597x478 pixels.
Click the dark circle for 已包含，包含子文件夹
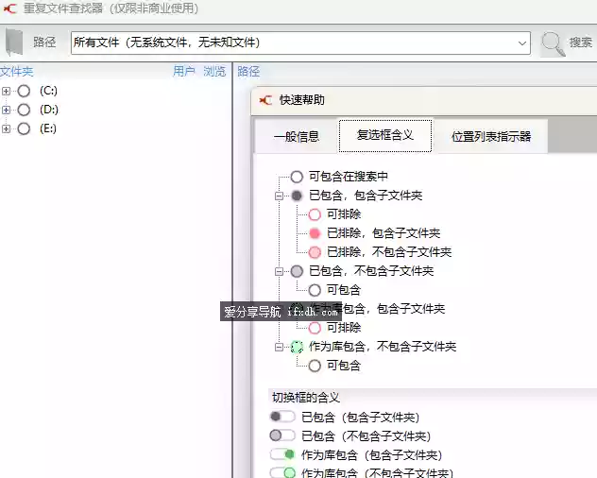pos(297,196)
